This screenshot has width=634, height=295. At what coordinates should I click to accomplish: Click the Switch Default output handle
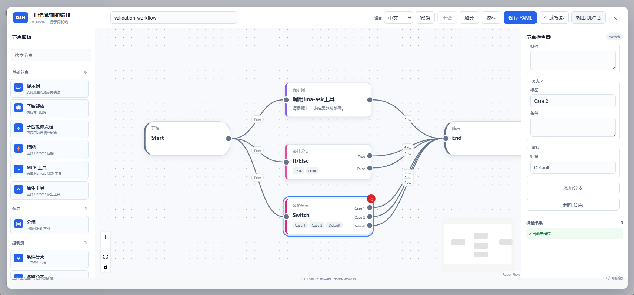click(370, 226)
